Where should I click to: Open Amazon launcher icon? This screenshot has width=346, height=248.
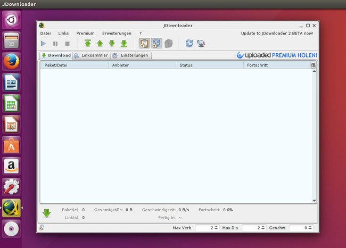point(11,166)
